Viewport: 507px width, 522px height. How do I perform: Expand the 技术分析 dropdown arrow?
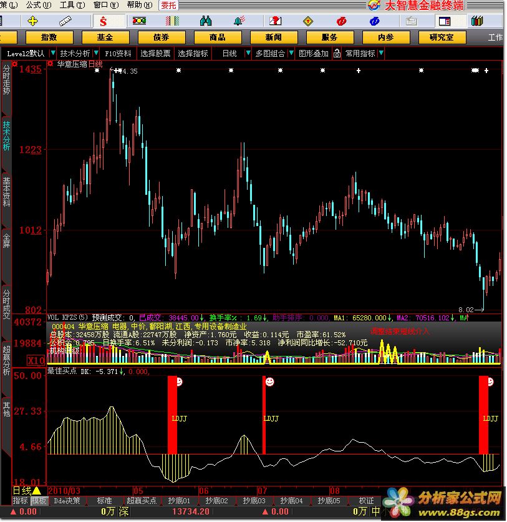[96, 53]
